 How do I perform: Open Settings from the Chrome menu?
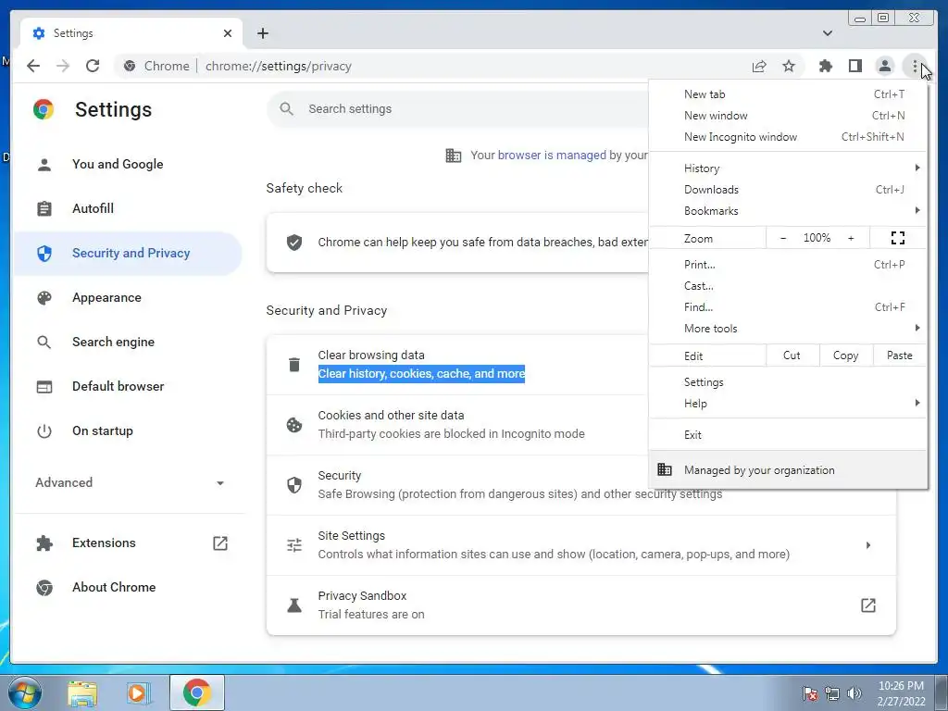click(788, 382)
